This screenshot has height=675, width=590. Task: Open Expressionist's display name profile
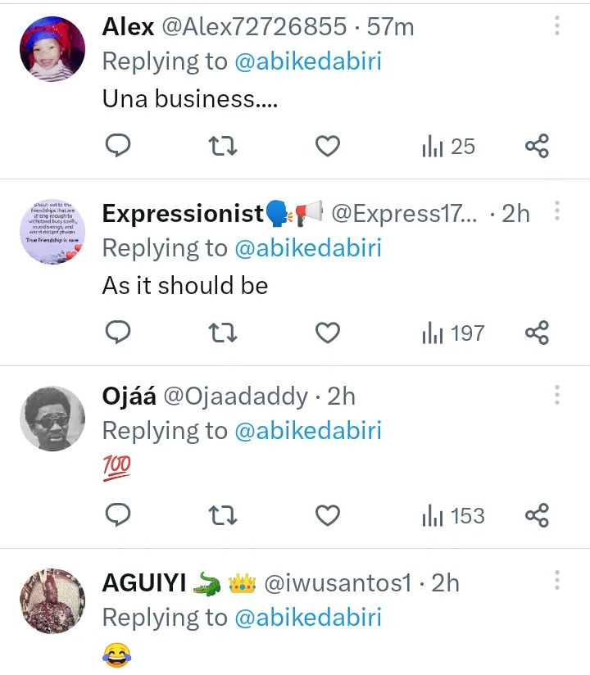click(x=182, y=214)
